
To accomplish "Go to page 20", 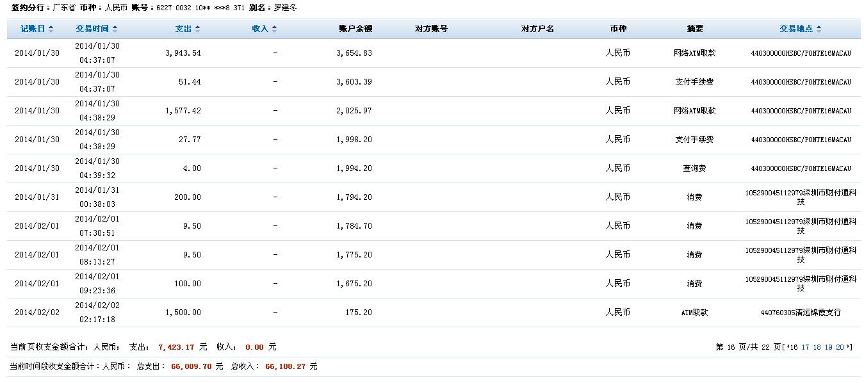I will pos(840,347).
